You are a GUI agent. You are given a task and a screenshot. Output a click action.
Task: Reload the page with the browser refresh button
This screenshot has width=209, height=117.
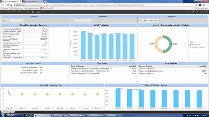8,5
